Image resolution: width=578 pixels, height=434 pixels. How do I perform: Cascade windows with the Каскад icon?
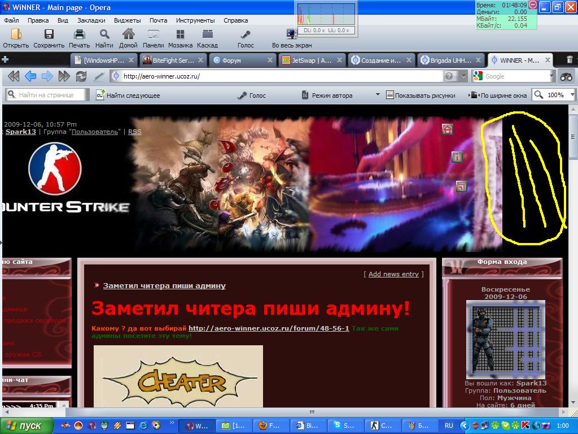point(208,39)
